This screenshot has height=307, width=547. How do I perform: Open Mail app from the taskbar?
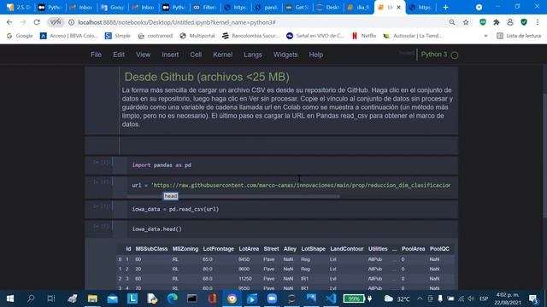[x=112, y=298]
